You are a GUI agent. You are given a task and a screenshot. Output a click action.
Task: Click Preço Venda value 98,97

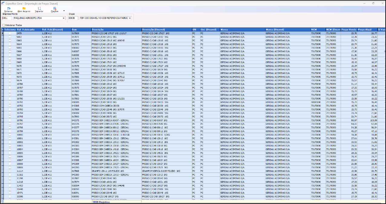tap(349, 120)
